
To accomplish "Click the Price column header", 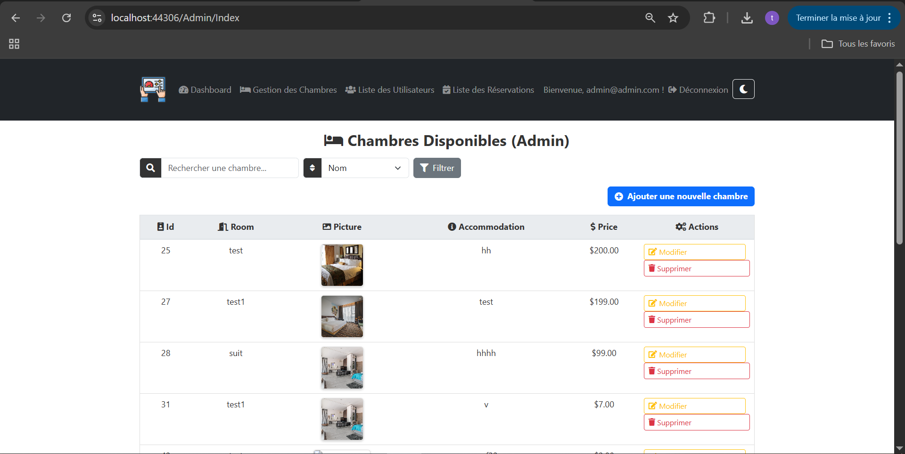I will coord(604,227).
